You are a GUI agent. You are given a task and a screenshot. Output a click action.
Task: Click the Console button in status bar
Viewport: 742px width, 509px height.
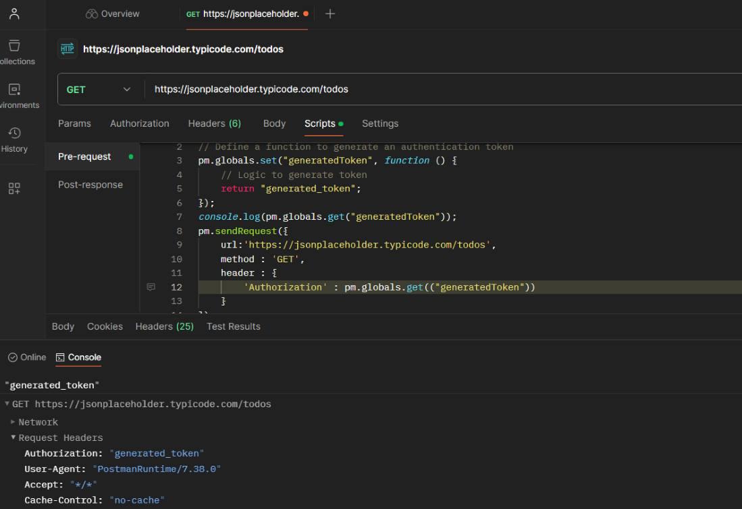pos(78,357)
